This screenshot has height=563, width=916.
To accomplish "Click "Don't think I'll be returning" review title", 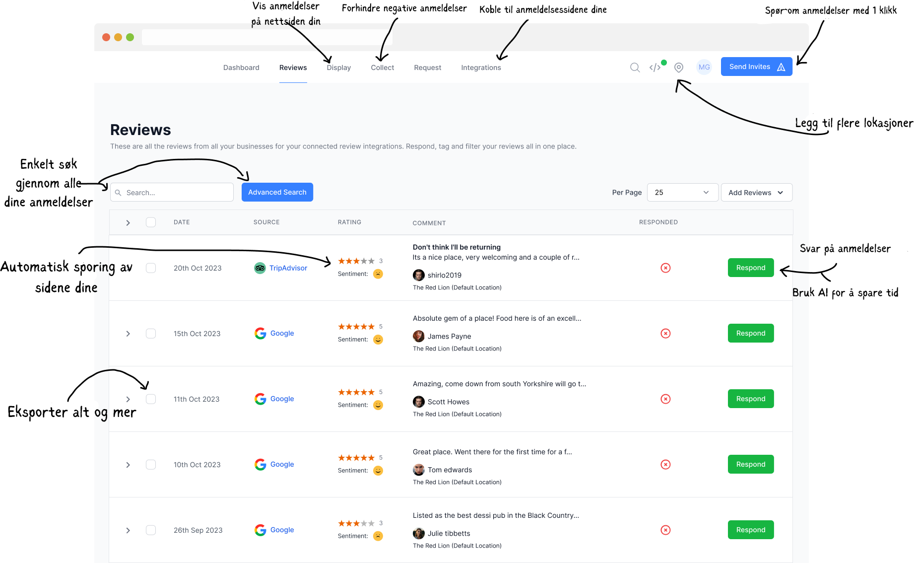I will tap(457, 247).
